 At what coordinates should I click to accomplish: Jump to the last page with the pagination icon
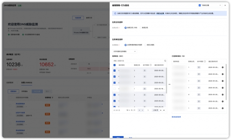(164, 110)
